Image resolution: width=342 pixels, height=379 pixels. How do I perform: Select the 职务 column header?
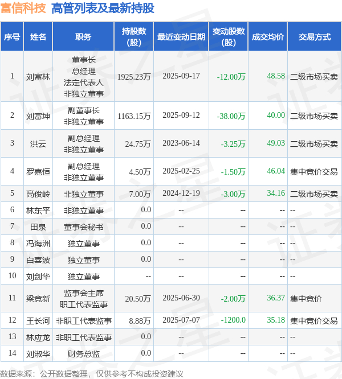pyautogui.click(x=83, y=37)
